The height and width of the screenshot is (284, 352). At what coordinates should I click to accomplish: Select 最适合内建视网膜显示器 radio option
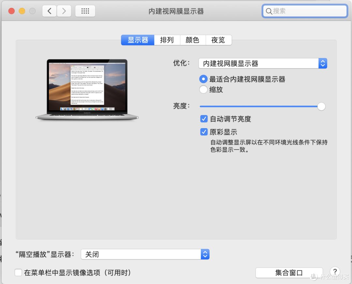(x=203, y=79)
